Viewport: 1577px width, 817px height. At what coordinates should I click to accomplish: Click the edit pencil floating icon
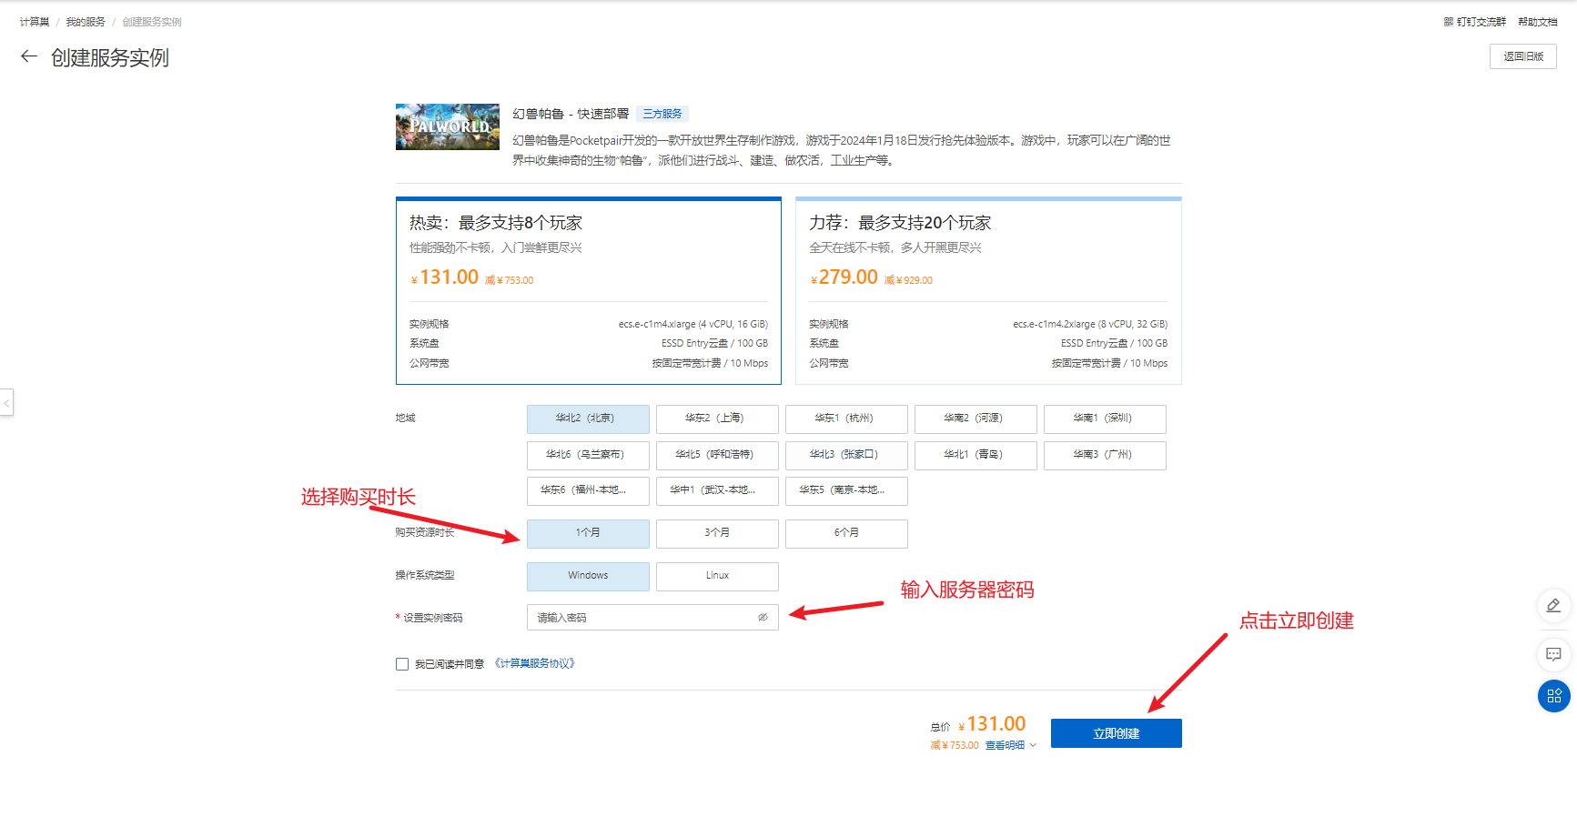[x=1553, y=606]
